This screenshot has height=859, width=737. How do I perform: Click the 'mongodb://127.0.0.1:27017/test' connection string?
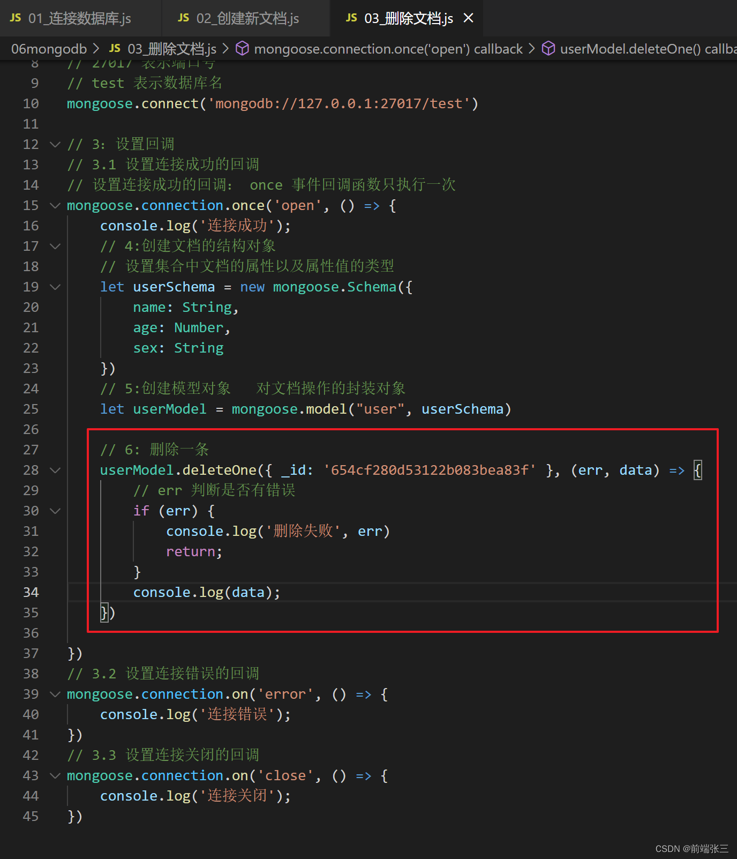tap(339, 103)
